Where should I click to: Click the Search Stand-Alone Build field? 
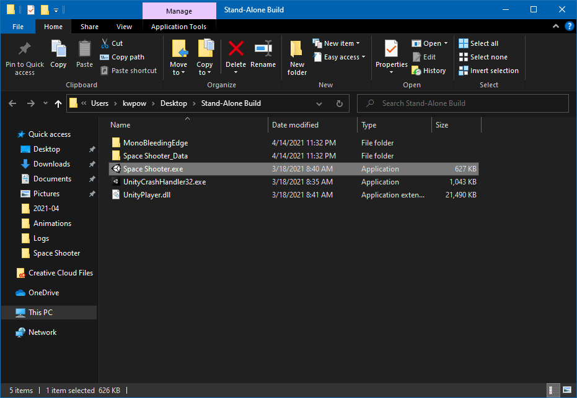coord(463,103)
